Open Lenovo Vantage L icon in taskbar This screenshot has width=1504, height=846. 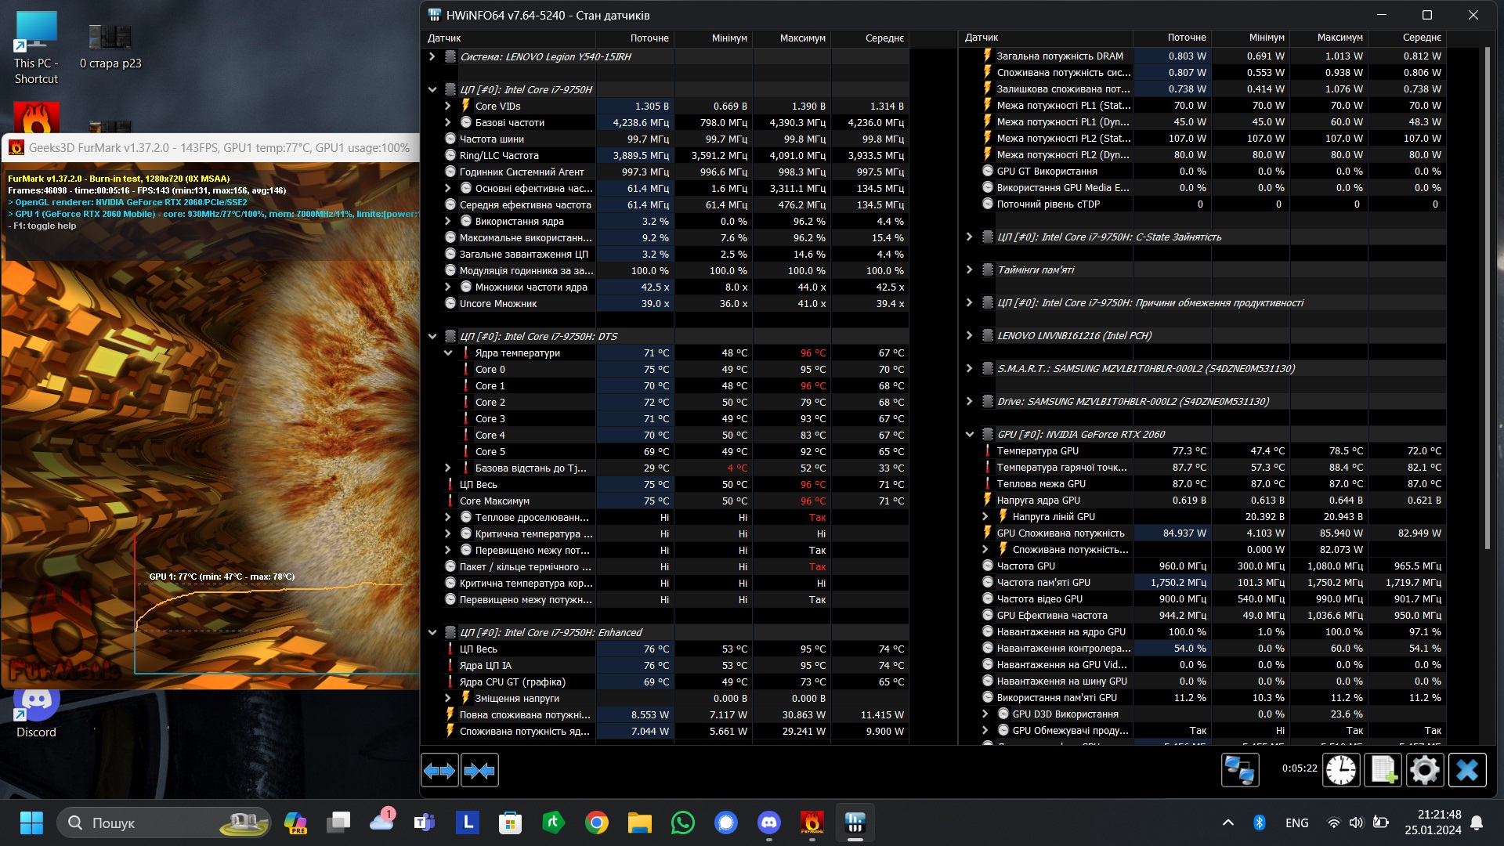pyautogui.click(x=468, y=822)
